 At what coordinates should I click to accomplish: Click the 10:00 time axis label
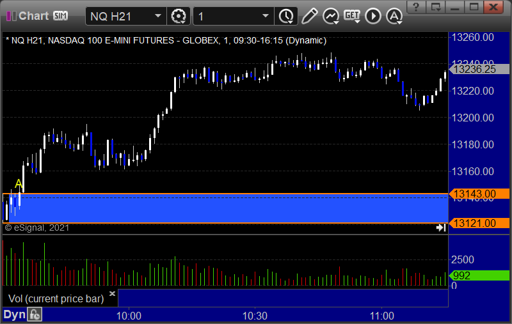(x=129, y=316)
